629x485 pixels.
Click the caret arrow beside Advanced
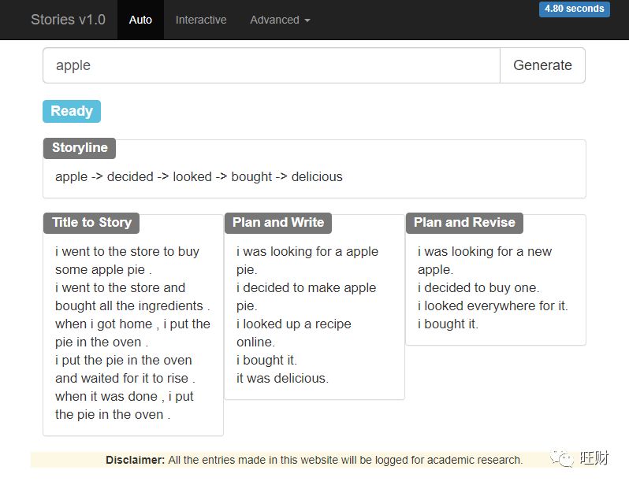coord(307,20)
